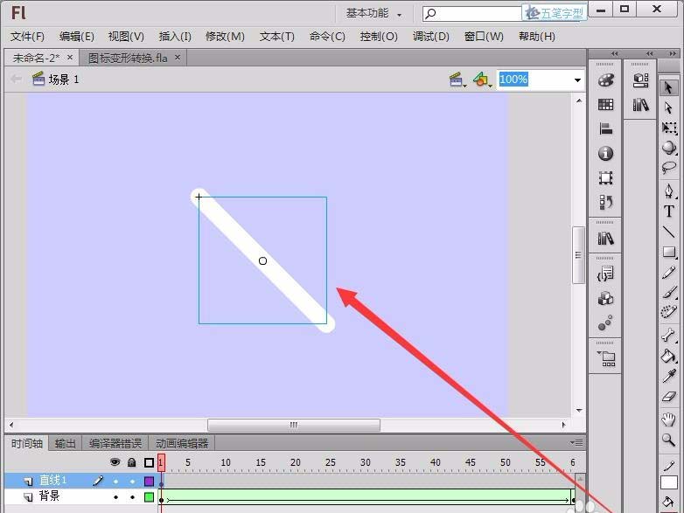Show all layers as outlines header
The height and width of the screenshot is (513, 684).
[150, 462]
